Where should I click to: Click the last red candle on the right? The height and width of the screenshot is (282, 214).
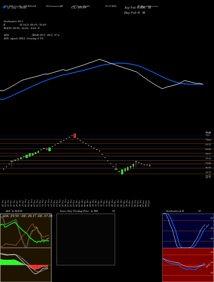pos(150,165)
